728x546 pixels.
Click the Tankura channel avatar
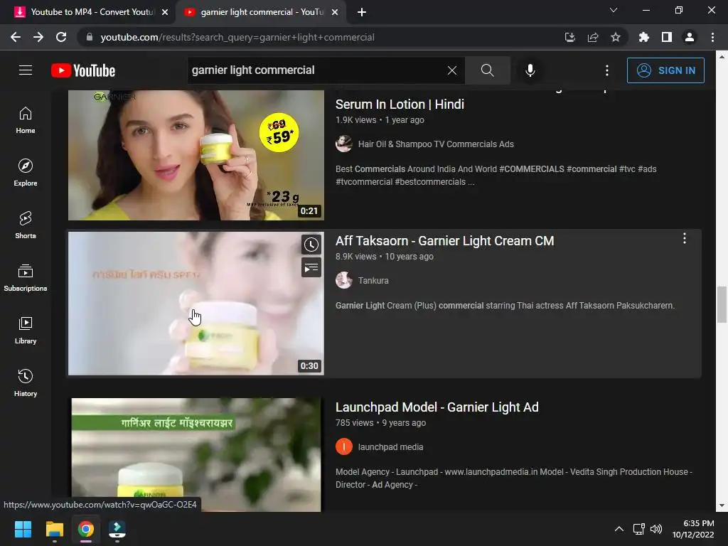pyautogui.click(x=344, y=280)
